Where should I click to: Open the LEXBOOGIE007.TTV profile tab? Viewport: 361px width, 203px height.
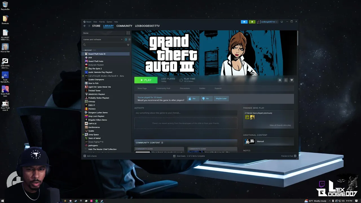click(x=147, y=26)
